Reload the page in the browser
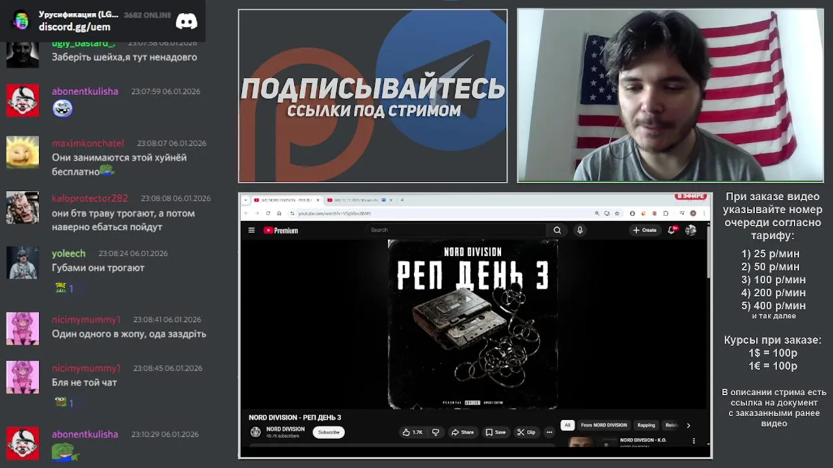The height and width of the screenshot is (468, 833). [x=268, y=213]
